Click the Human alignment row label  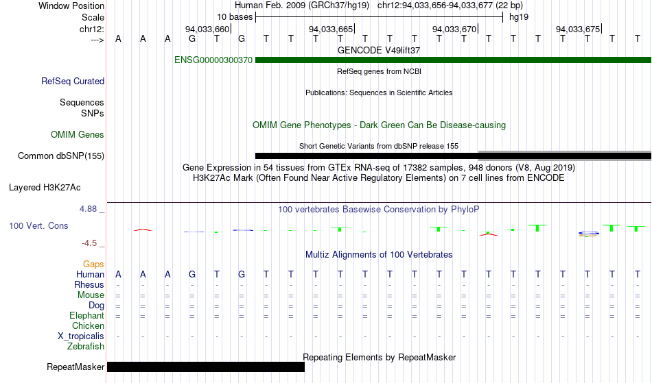click(90, 274)
